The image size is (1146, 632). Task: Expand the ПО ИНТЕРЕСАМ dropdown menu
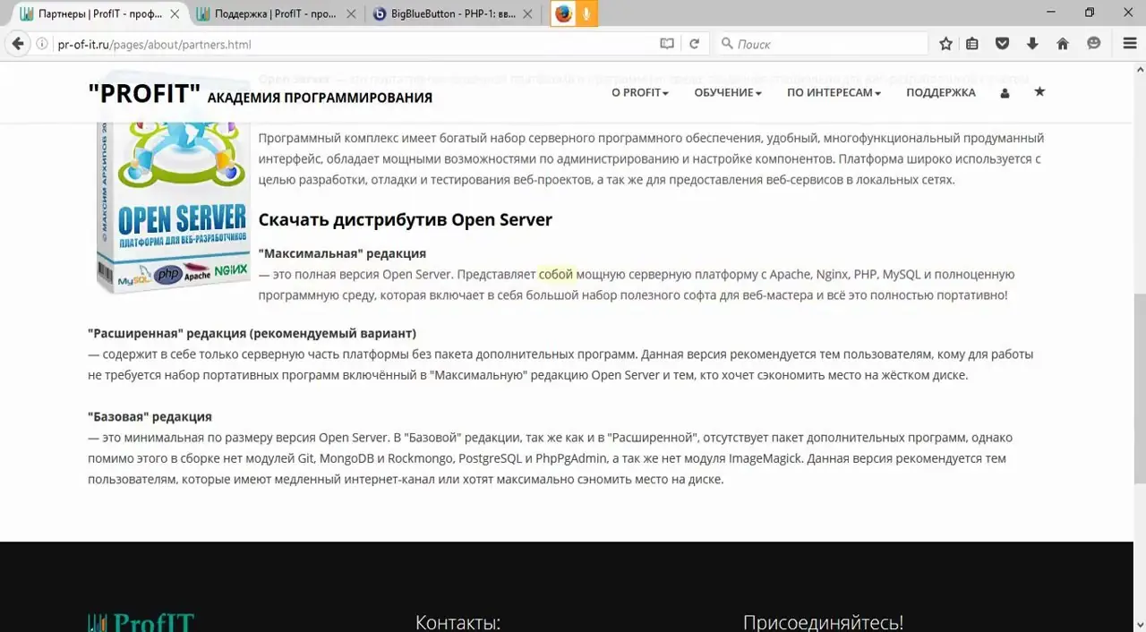834,92
